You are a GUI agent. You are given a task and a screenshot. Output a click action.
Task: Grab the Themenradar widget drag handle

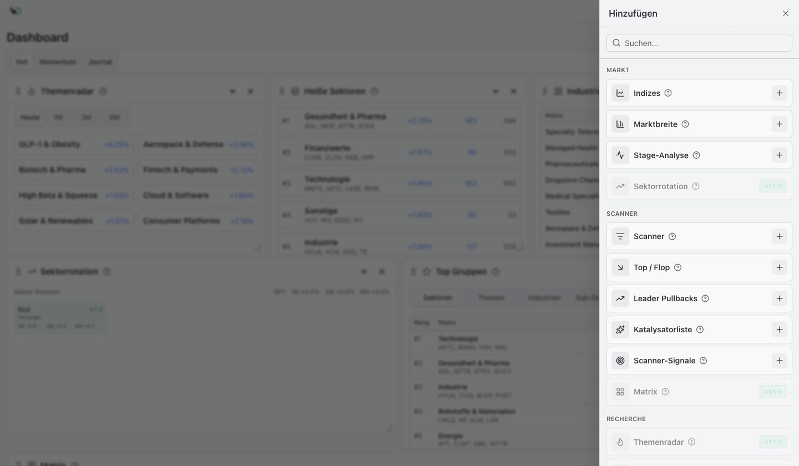[x=18, y=91]
